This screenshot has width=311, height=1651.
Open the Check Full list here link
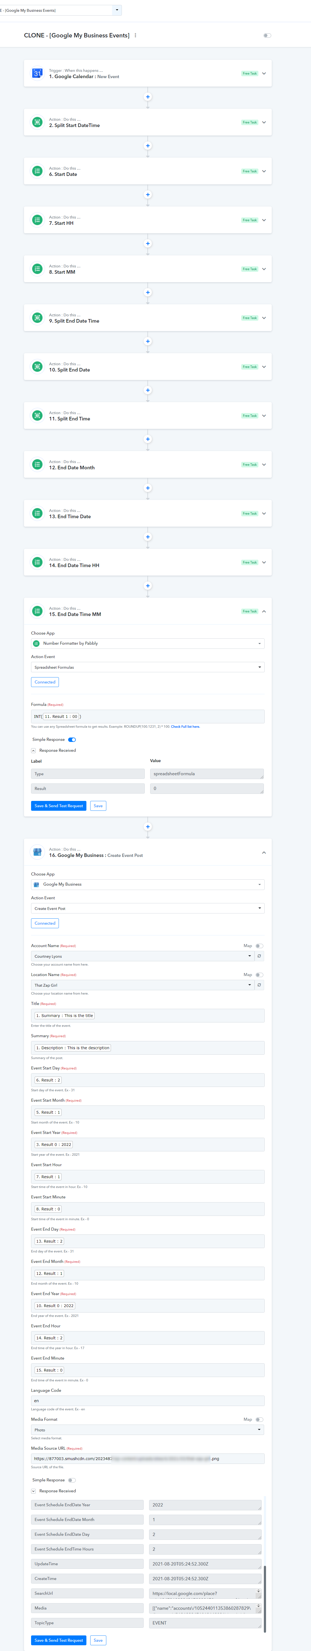tap(186, 727)
